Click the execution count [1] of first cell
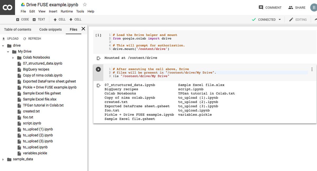This screenshot has width=317, height=171. pos(98,35)
